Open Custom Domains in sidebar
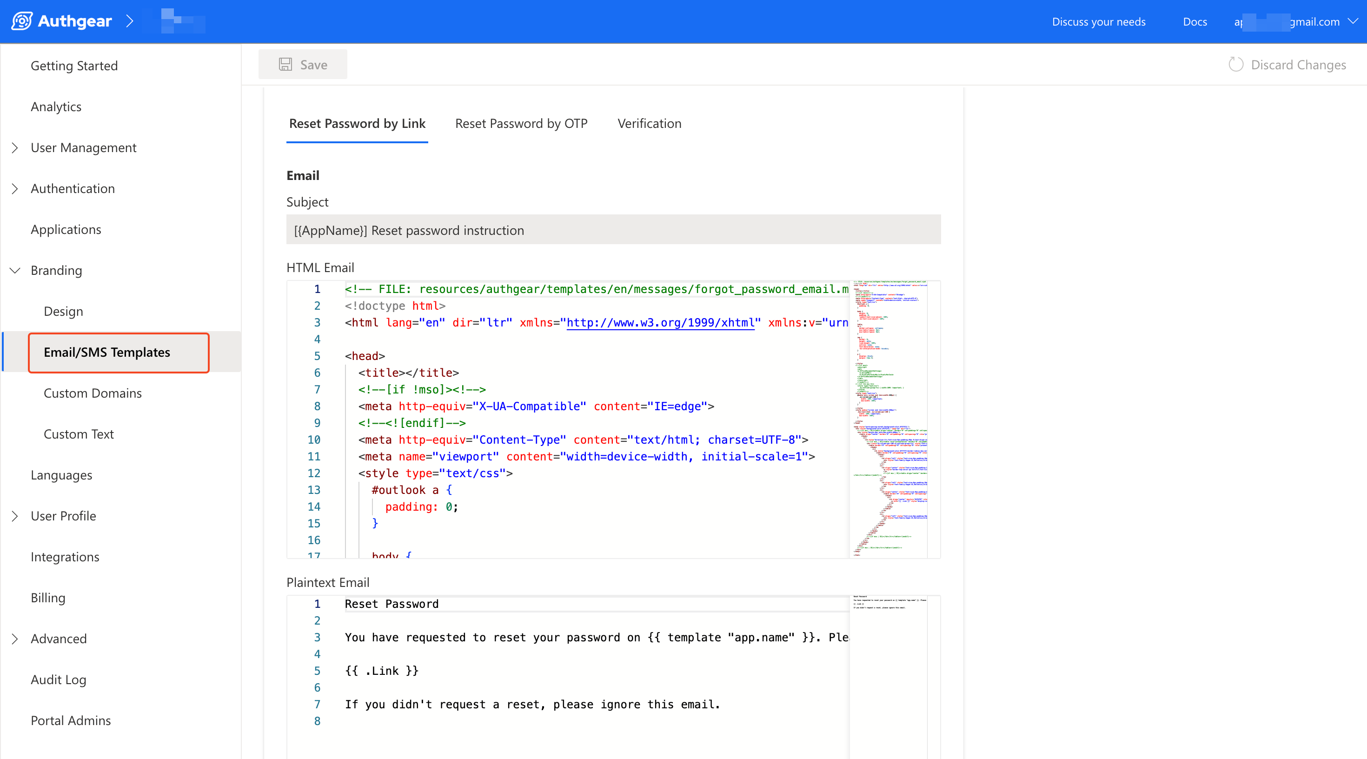Screen dimensions: 1367x759 [x=93, y=393]
